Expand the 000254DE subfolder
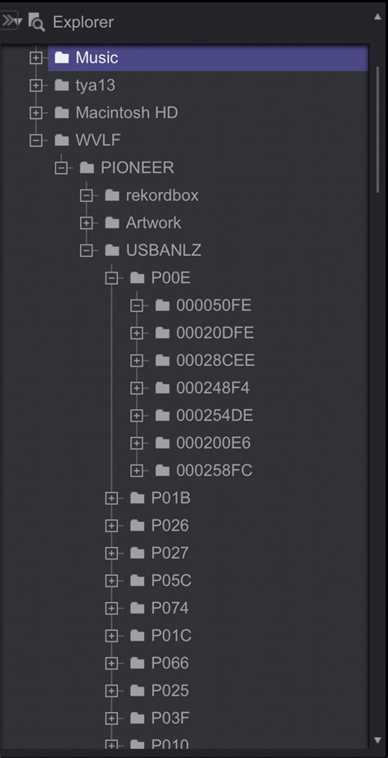388x758 pixels. coord(137,416)
